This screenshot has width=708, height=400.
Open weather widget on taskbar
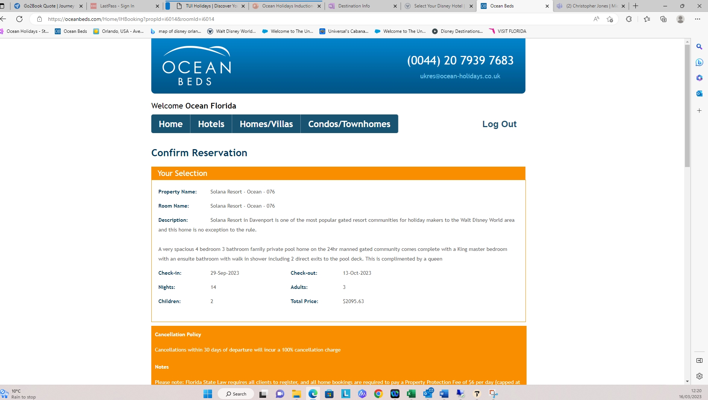[x=19, y=394]
